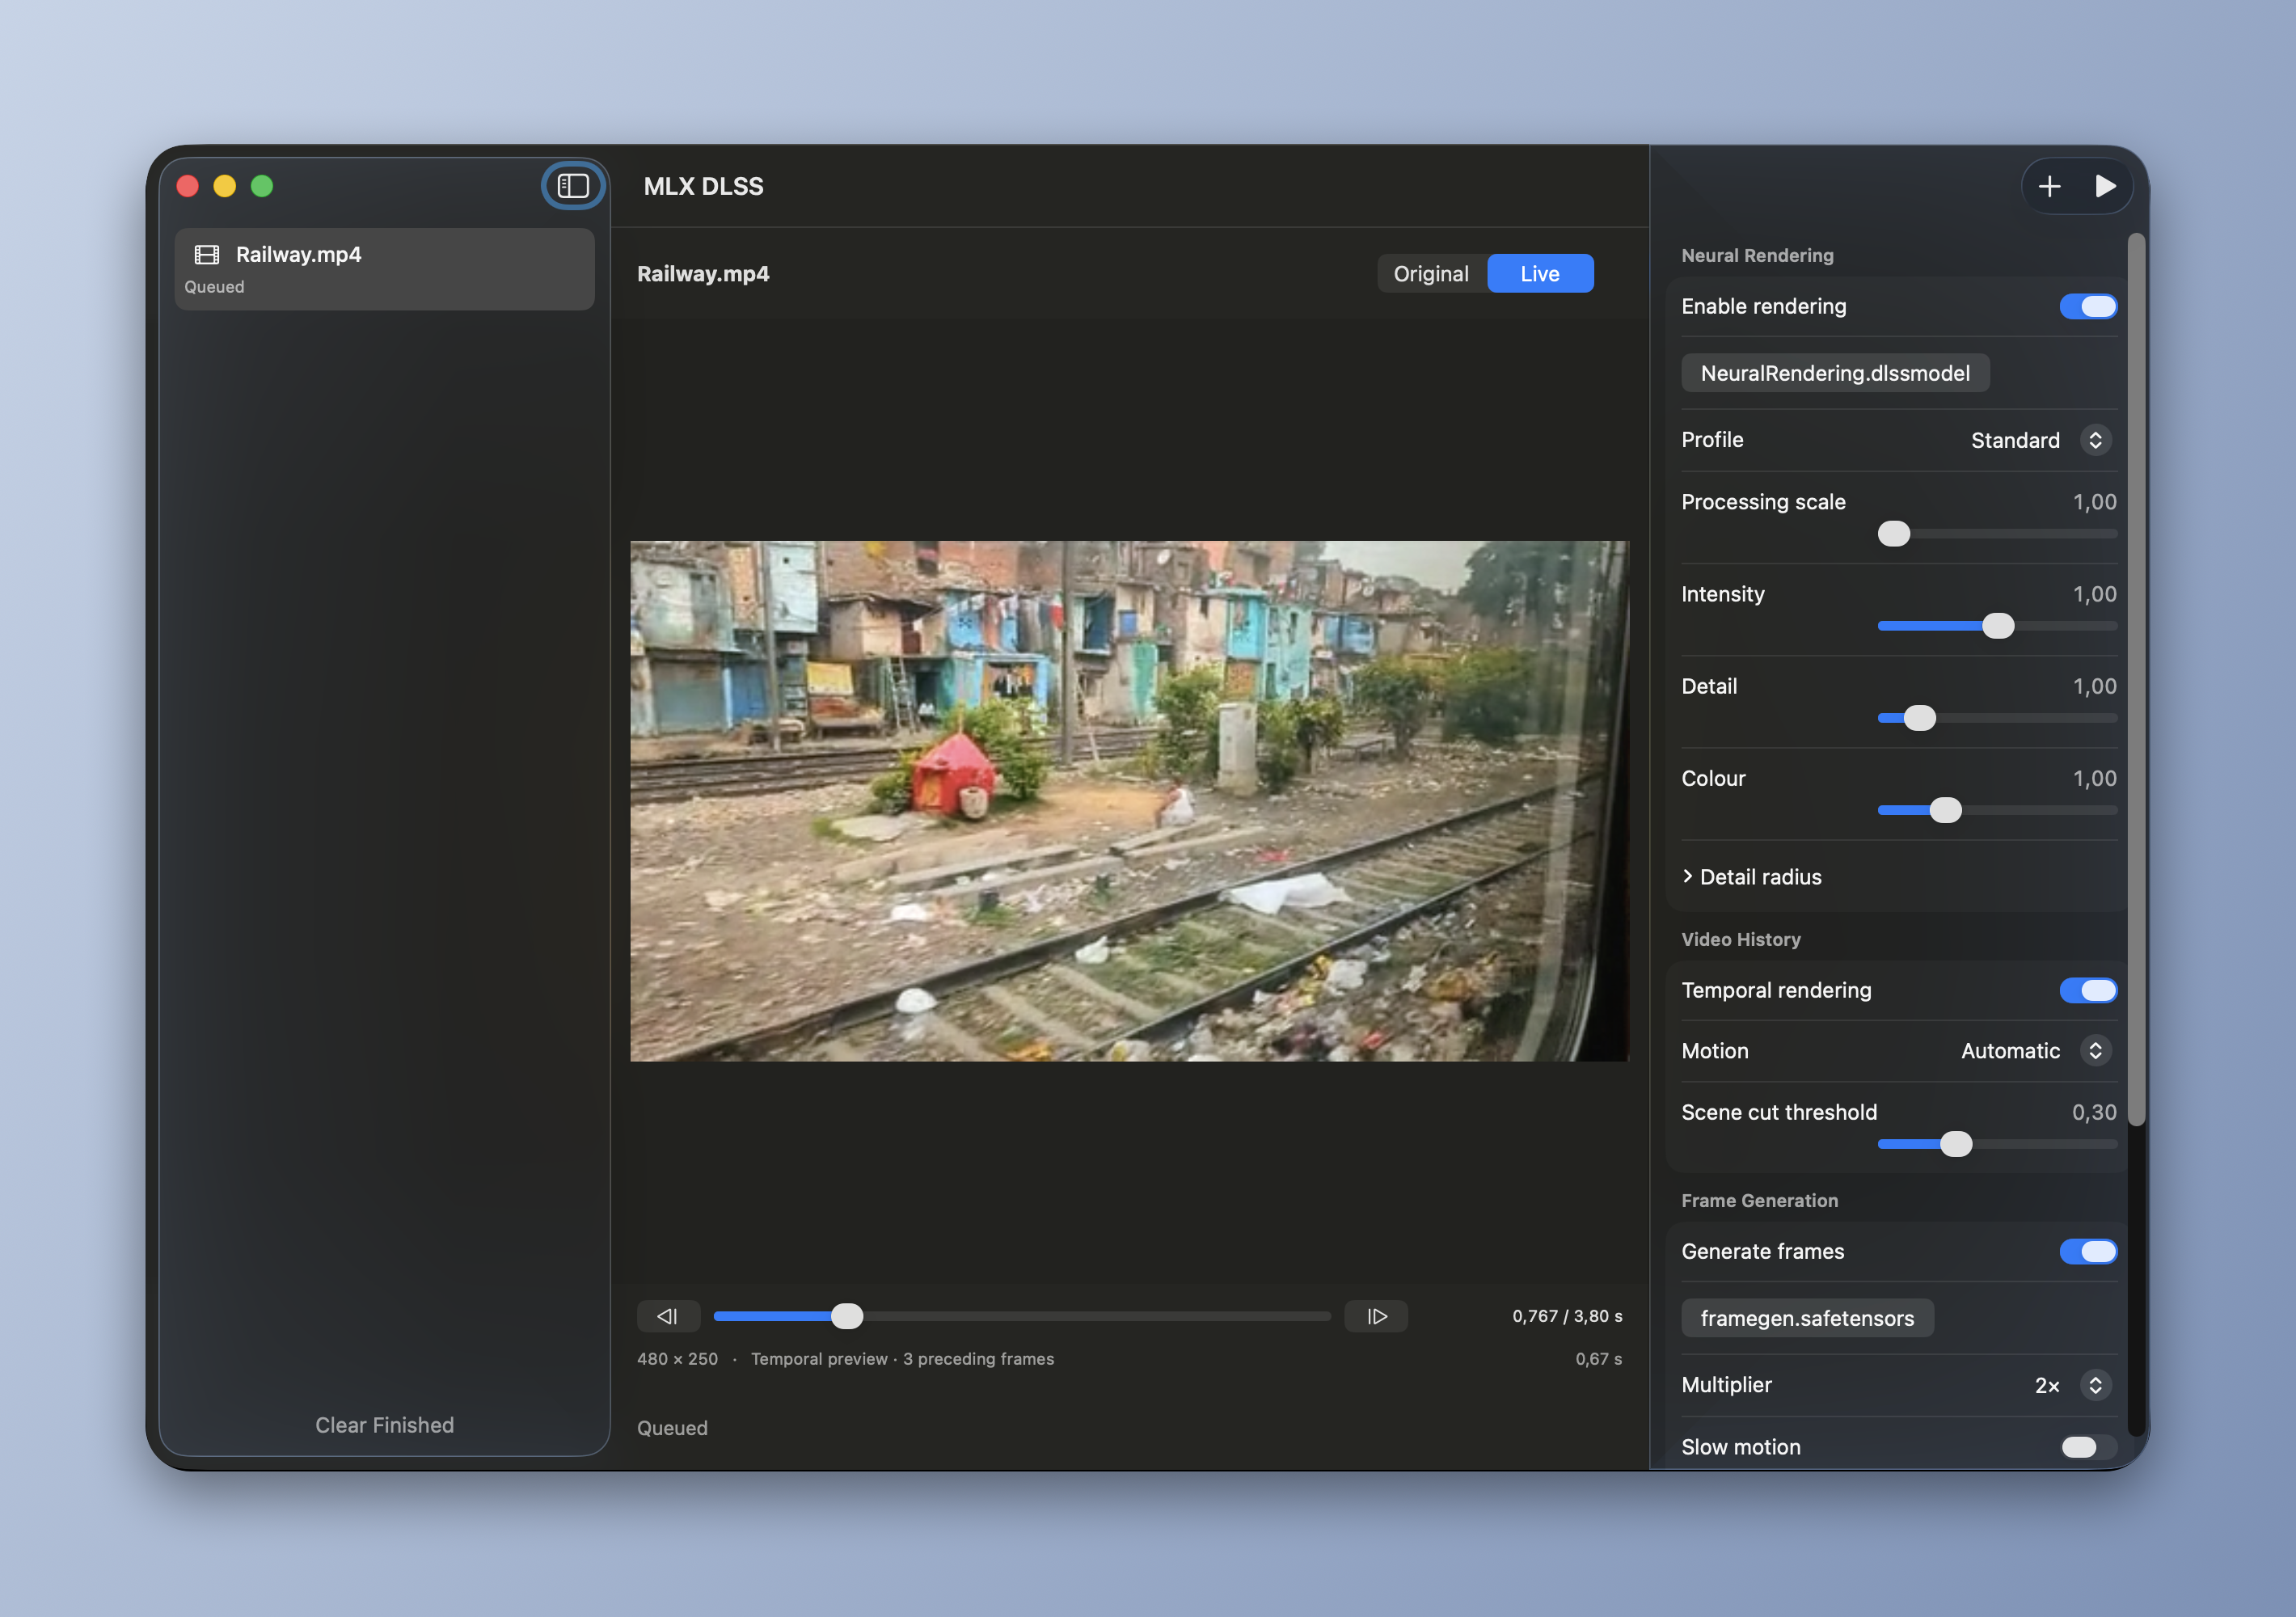Click the Intensity slider handle
The width and height of the screenshot is (2296, 1617).
1998,626
